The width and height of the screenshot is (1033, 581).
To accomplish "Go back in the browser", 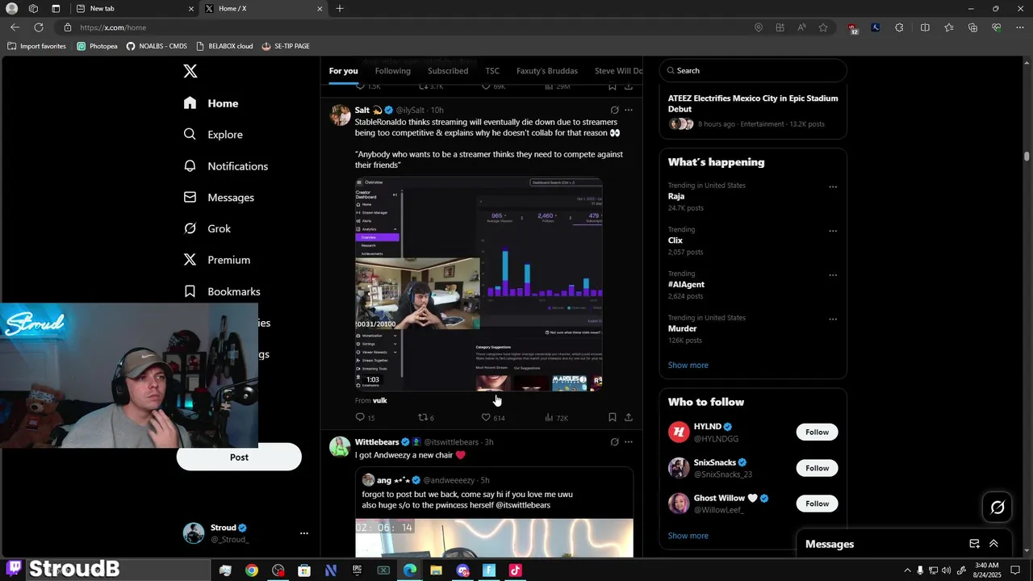I will click(15, 27).
